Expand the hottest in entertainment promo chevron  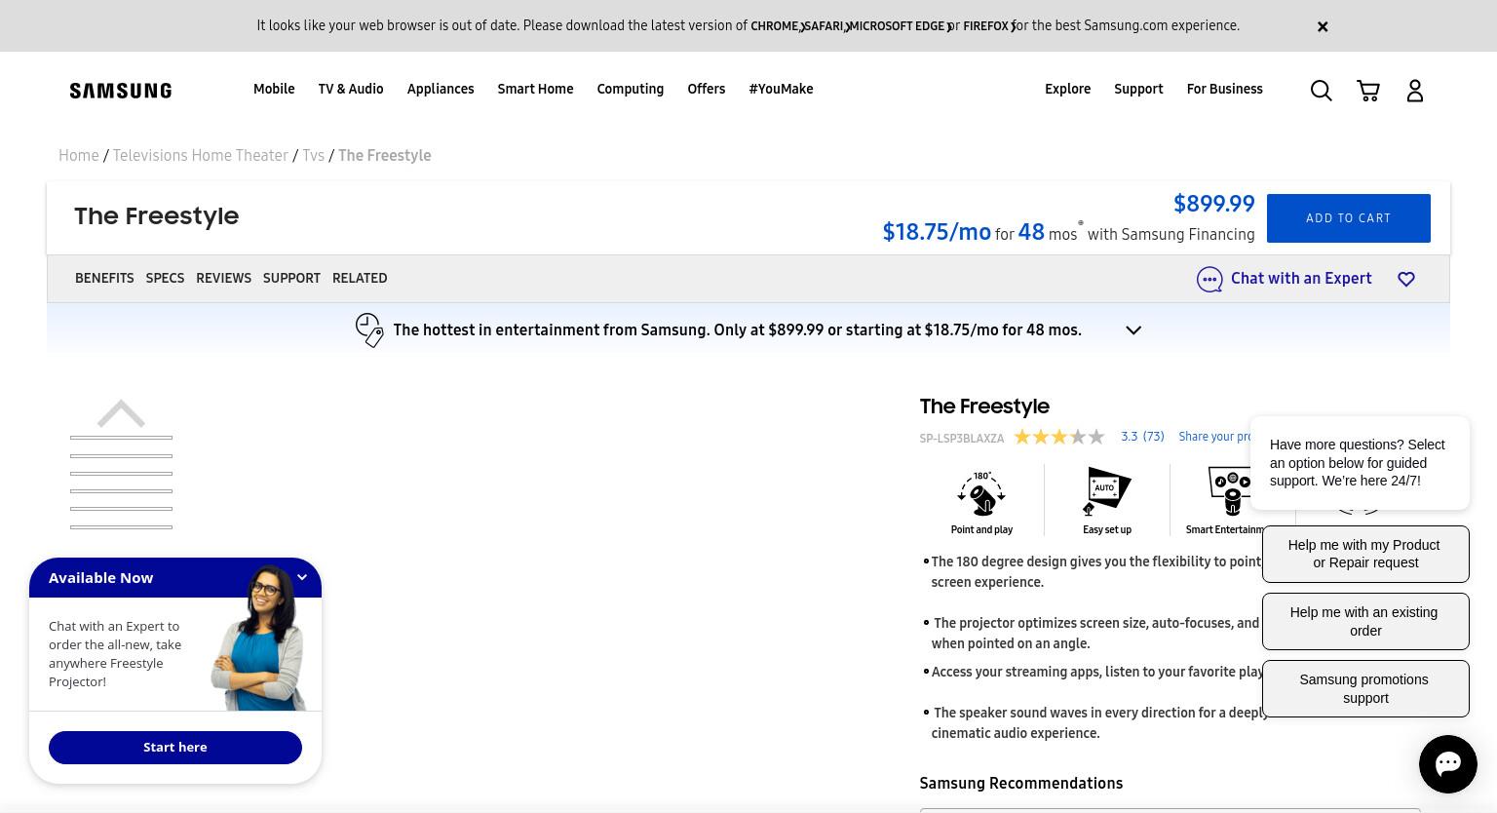point(1133,330)
